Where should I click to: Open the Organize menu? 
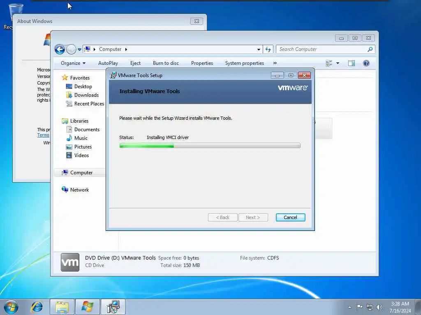73,63
